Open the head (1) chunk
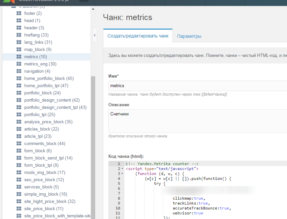The height and width of the screenshot is (219, 287). (x=32, y=20)
